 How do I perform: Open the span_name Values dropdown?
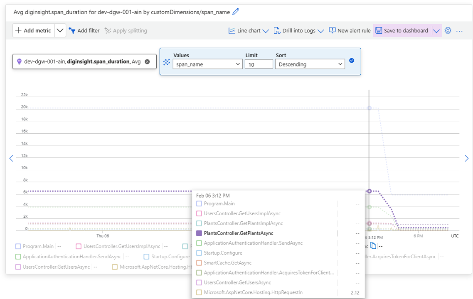click(208, 64)
